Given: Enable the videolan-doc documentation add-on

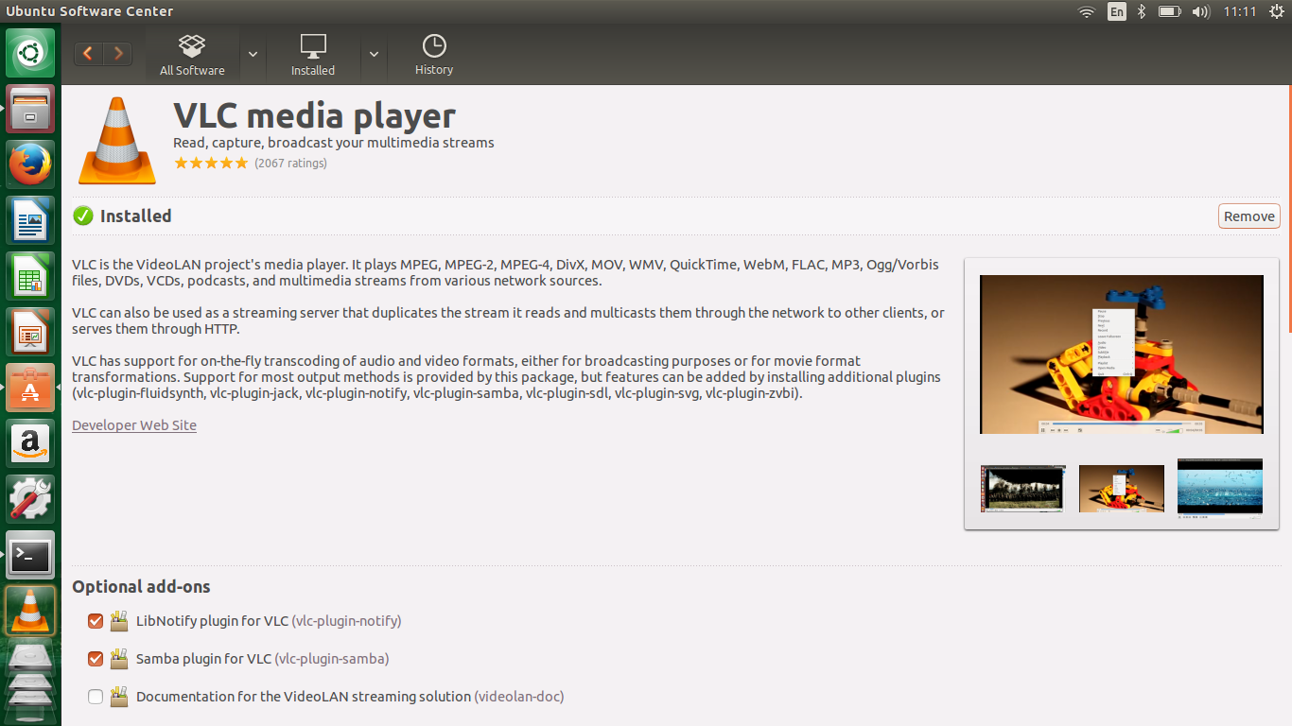Looking at the screenshot, I should tap(95, 696).
